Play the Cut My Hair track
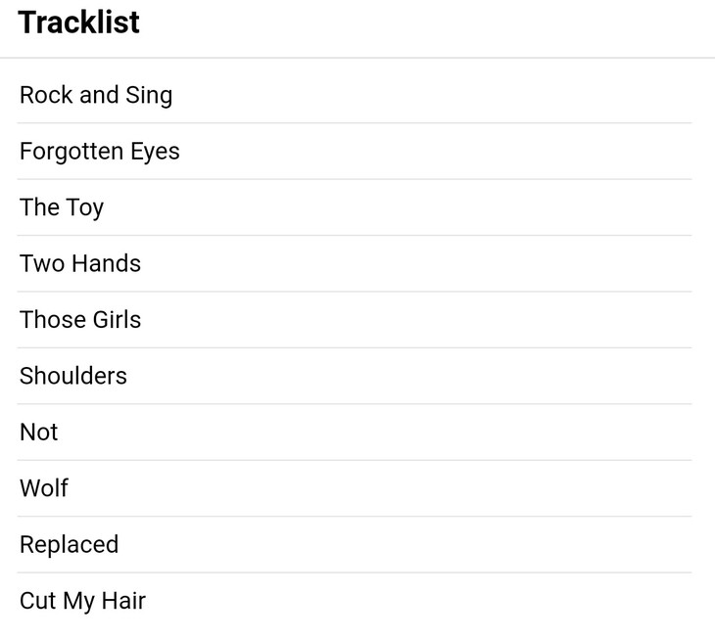This screenshot has width=715, height=640. tap(82, 601)
